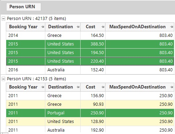Select the 2014 Greece row
The height and width of the screenshot is (134, 175).
point(90,35)
